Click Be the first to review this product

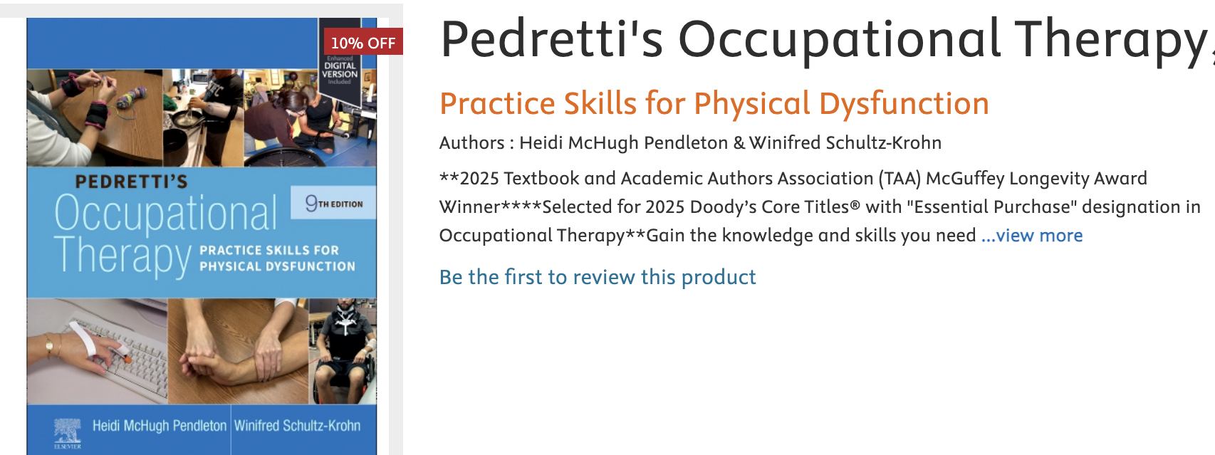click(x=597, y=277)
